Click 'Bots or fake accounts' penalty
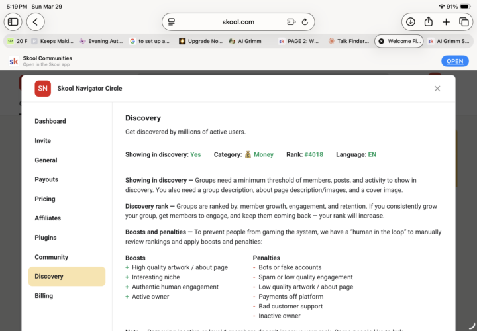The image size is (477, 331). coord(290,267)
